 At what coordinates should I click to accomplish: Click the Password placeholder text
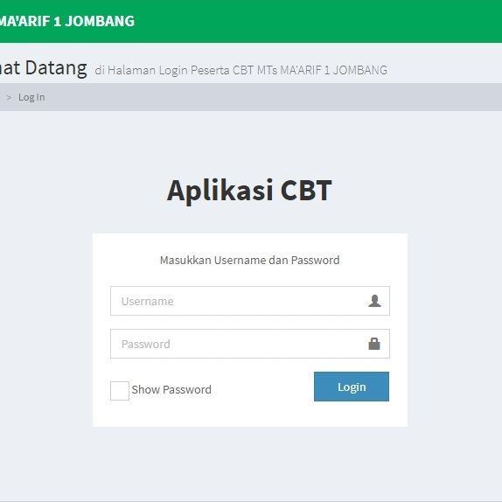[x=146, y=345]
